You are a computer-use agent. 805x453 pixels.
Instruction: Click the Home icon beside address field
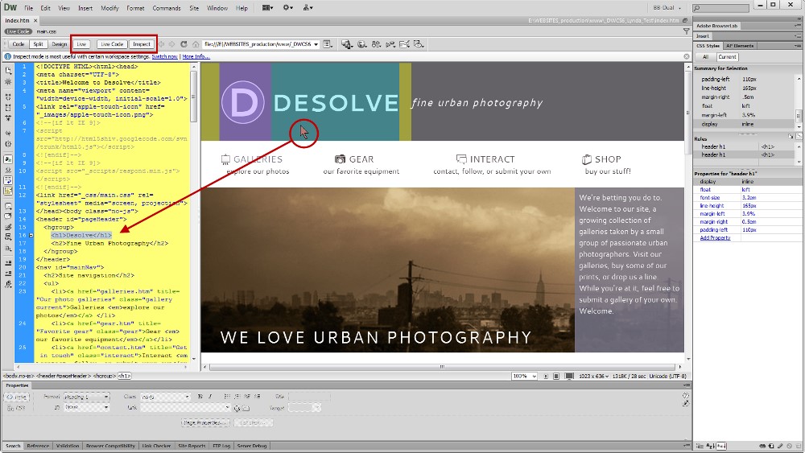[195, 44]
